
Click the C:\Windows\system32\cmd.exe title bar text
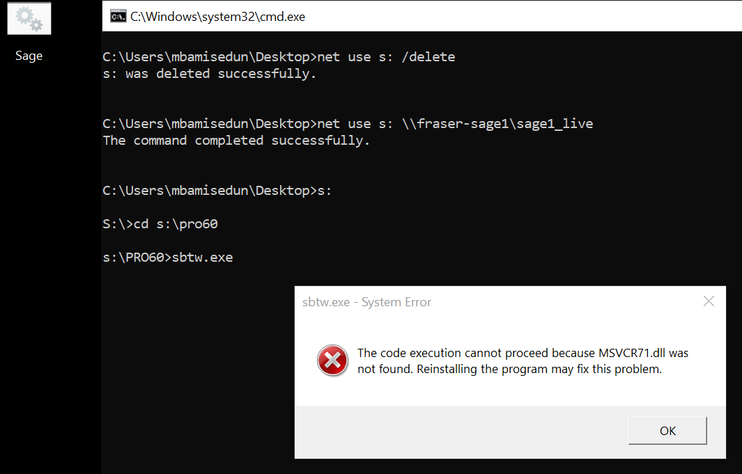[217, 17]
